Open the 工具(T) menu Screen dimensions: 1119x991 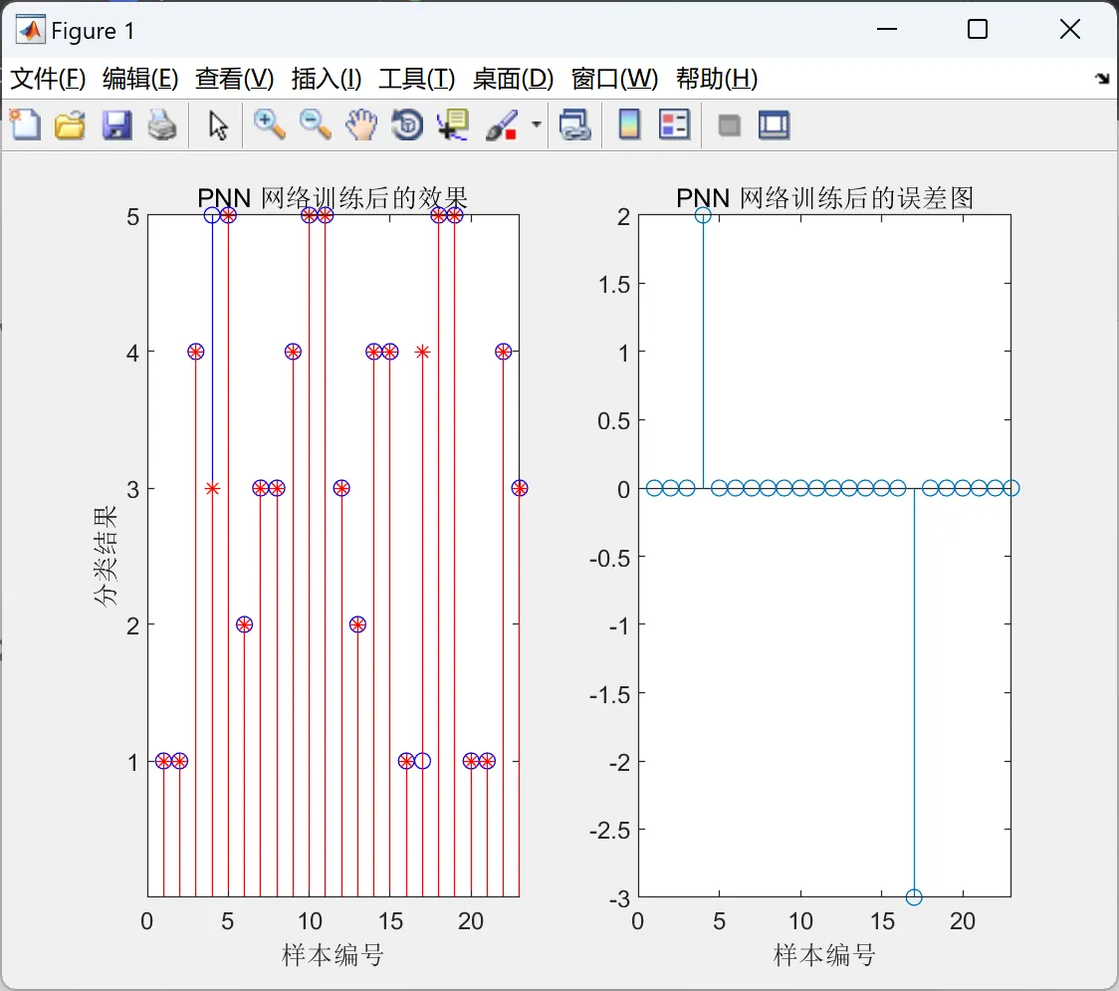(417, 79)
